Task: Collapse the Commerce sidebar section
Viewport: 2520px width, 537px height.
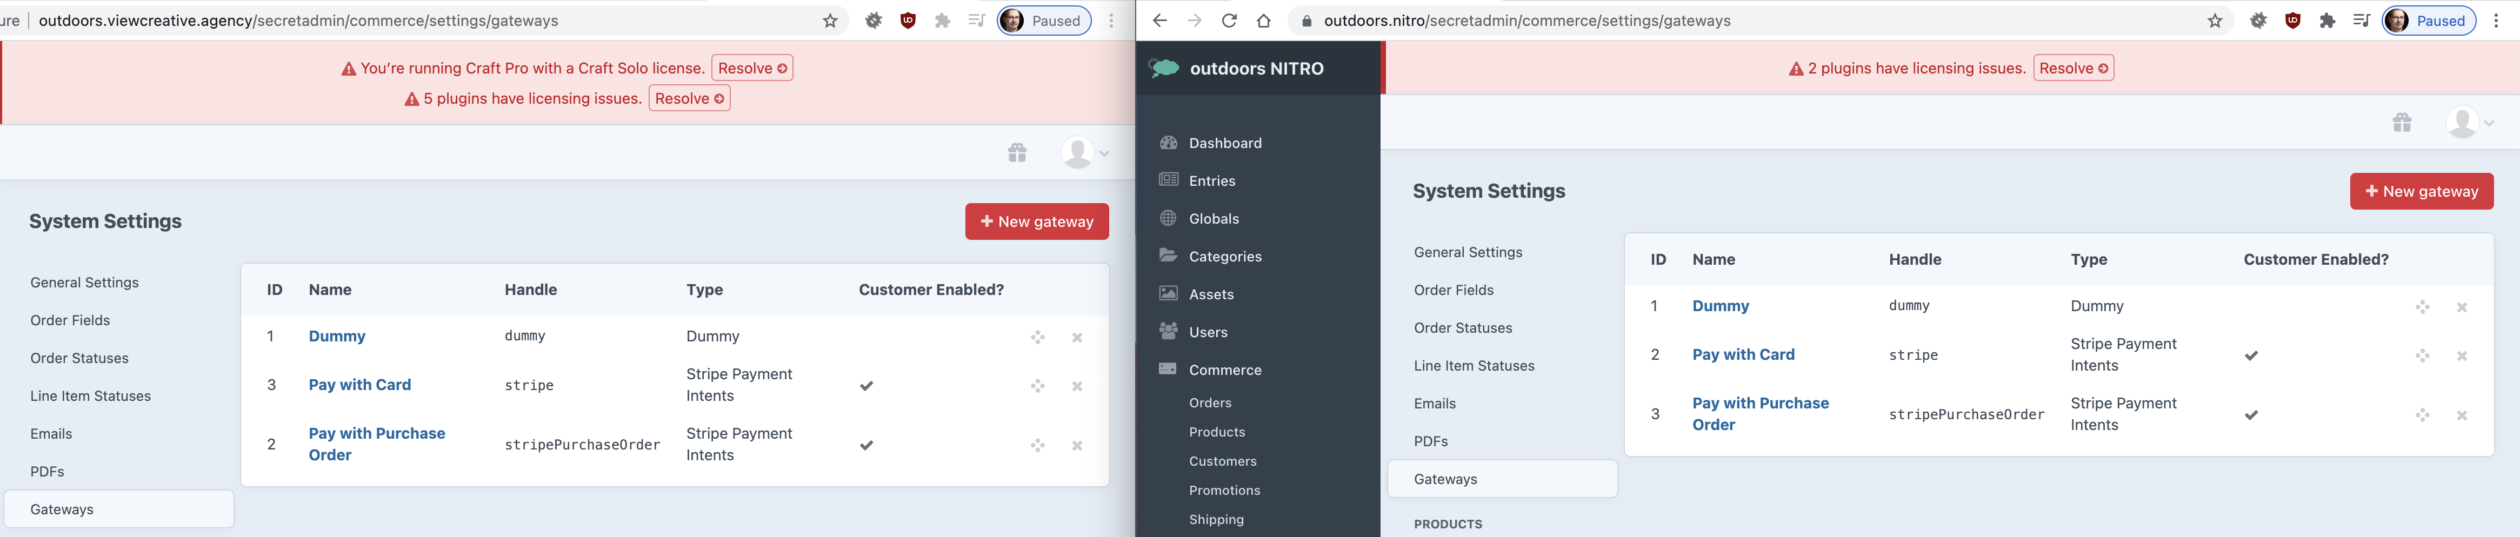Action: 1226,370
